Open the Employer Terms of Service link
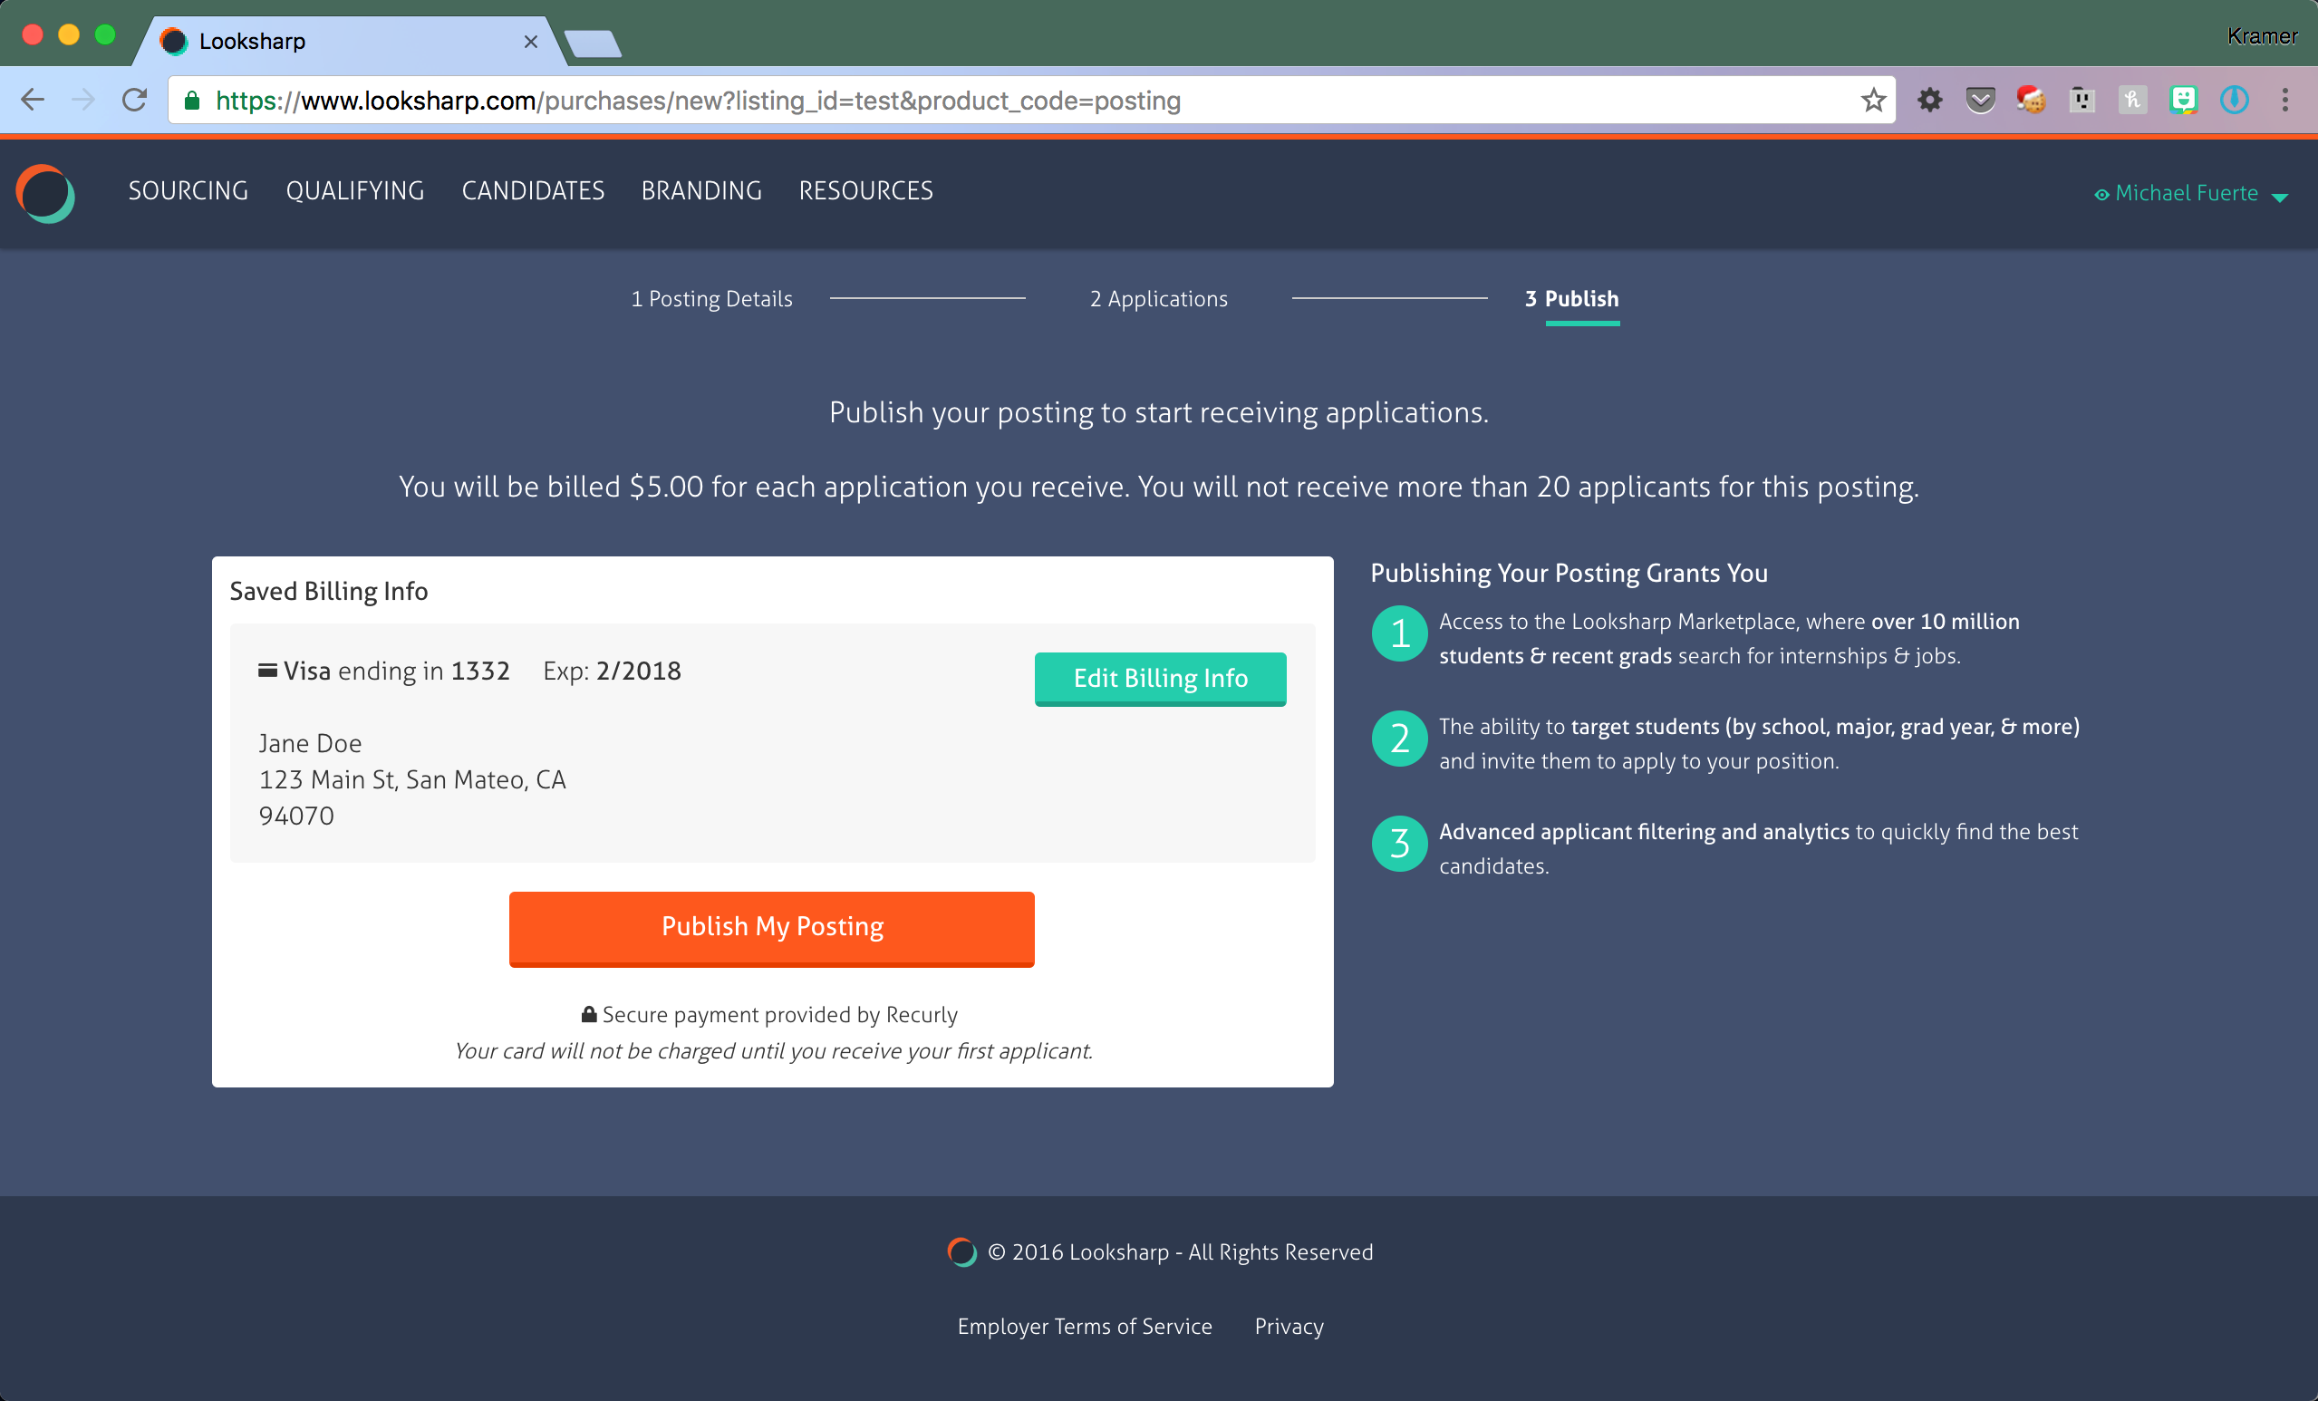Screen dimensions: 2318x1401 tap(1085, 1326)
